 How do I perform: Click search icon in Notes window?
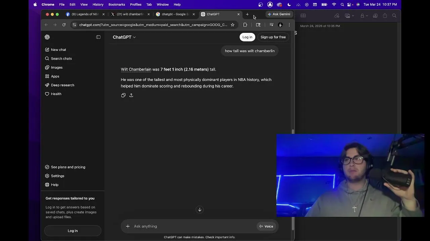coord(394,16)
